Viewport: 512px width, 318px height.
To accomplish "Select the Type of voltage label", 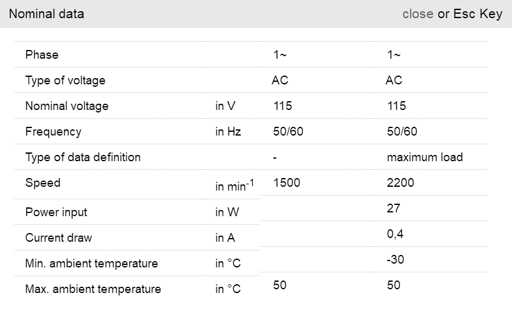I will tap(65, 81).
